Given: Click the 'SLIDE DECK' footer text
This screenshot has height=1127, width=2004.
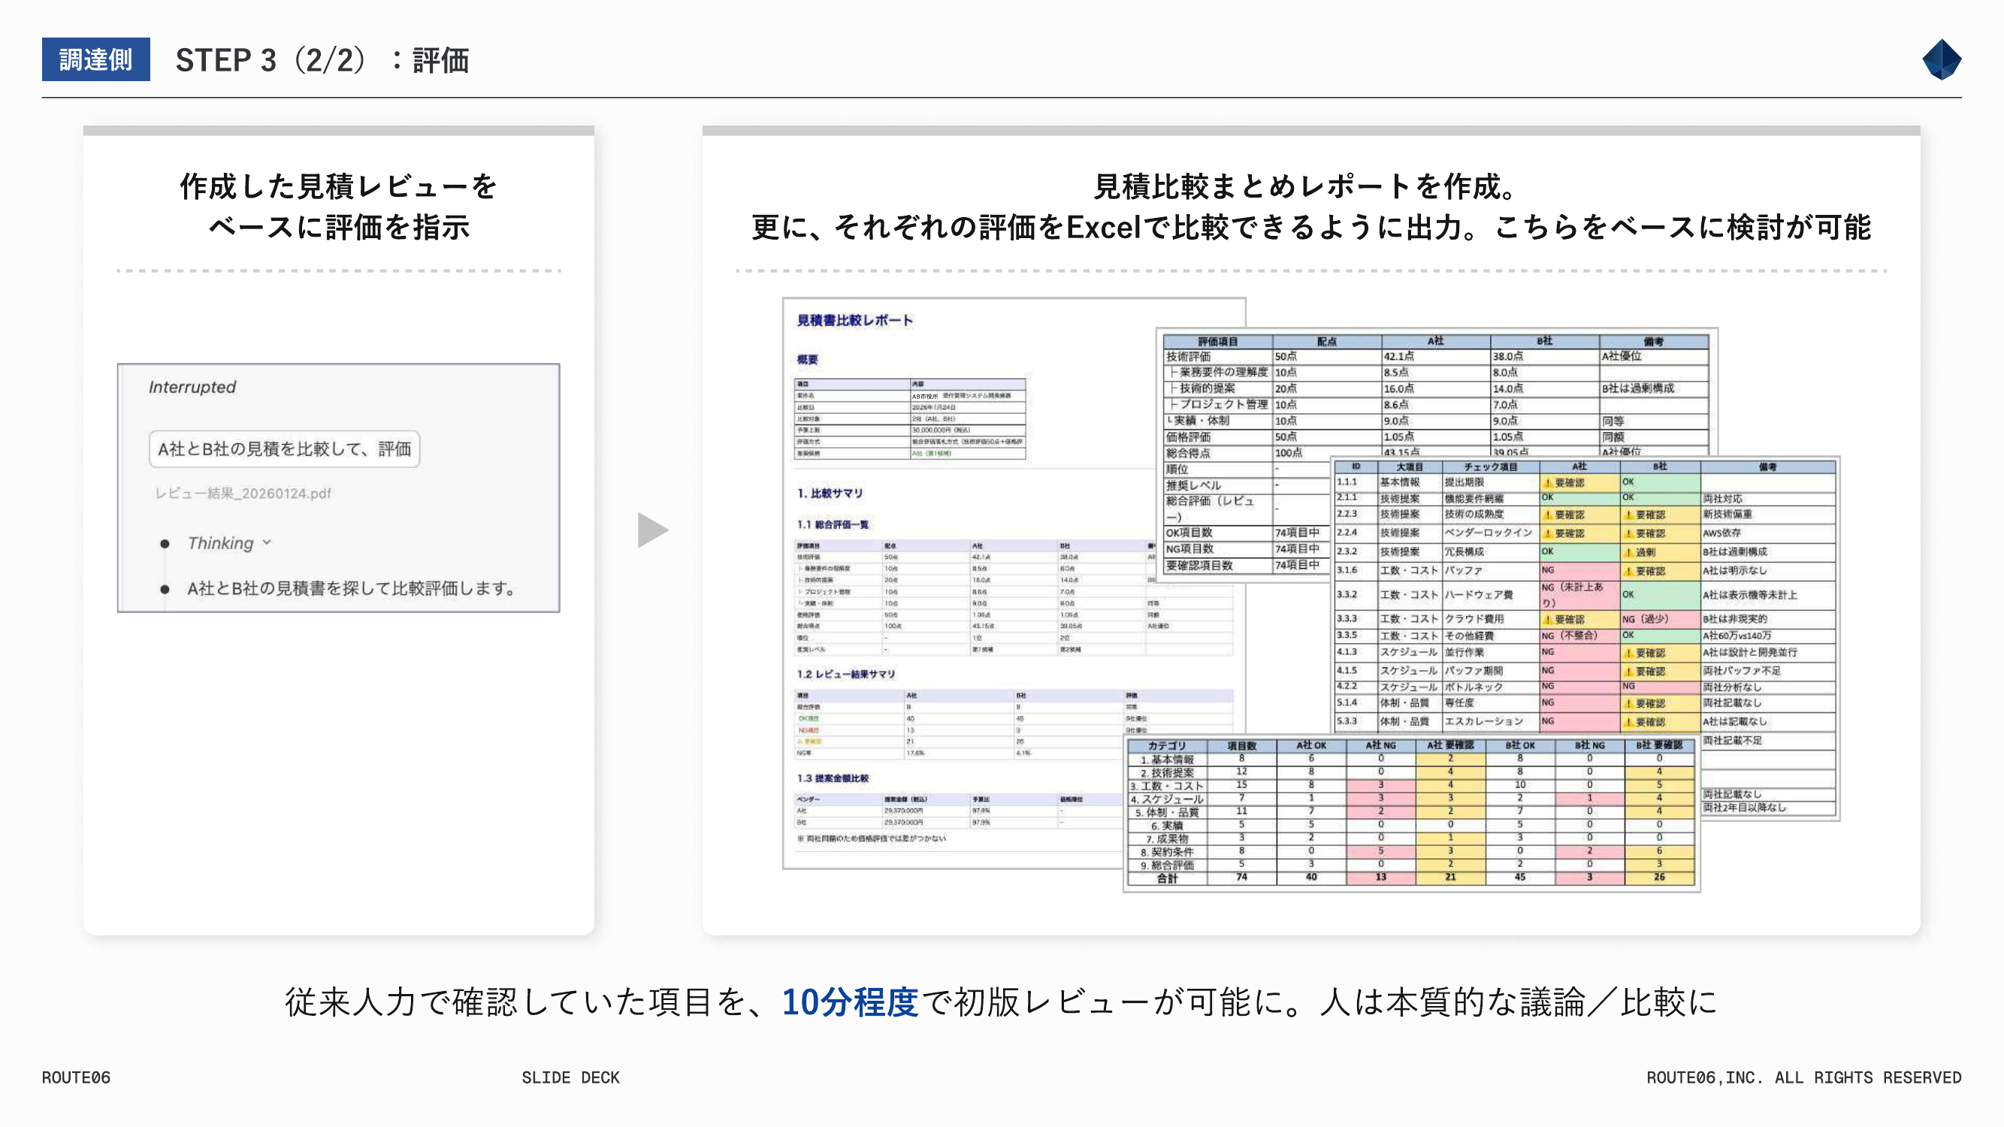Looking at the screenshot, I should click(570, 1077).
